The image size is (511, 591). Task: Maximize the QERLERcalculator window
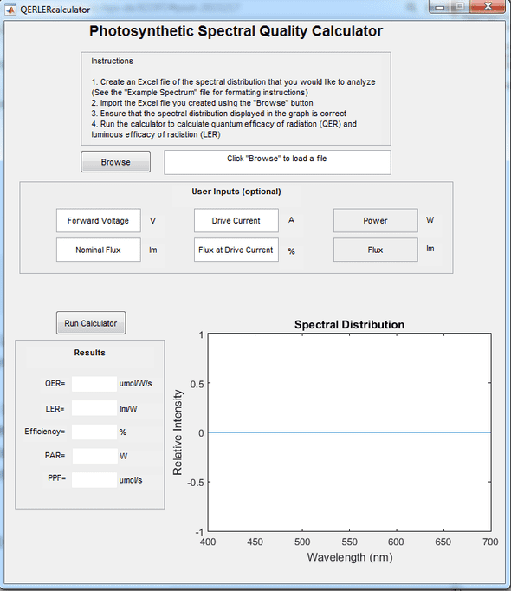(x=460, y=7)
